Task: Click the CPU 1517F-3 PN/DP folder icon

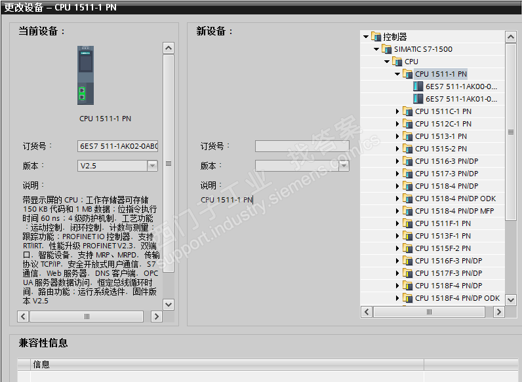Action: pos(408,273)
